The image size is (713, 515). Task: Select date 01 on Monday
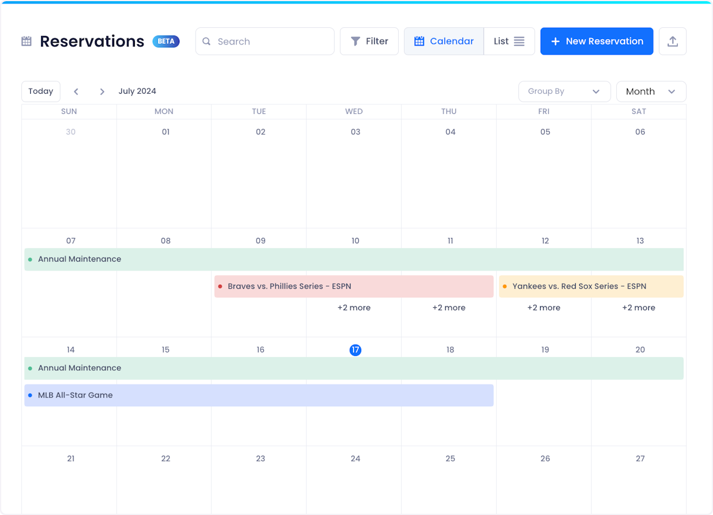pyautogui.click(x=166, y=132)
